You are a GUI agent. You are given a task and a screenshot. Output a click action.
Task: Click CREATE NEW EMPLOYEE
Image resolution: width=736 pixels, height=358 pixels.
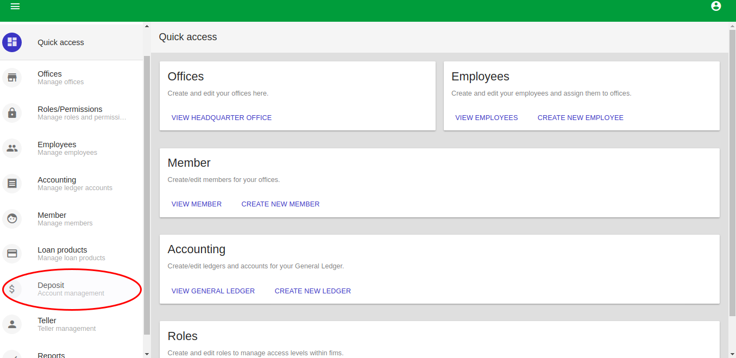tap(581, 117)
